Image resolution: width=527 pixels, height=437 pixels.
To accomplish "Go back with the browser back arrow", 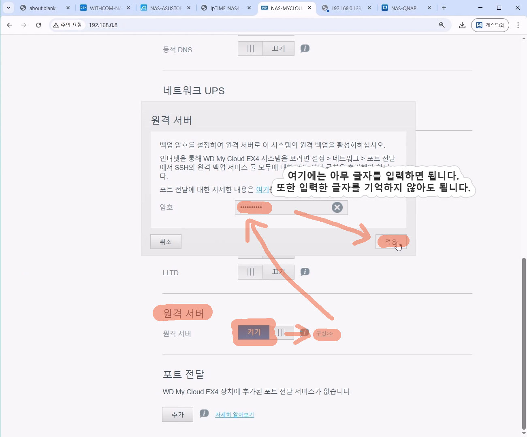I will (9, 25).
